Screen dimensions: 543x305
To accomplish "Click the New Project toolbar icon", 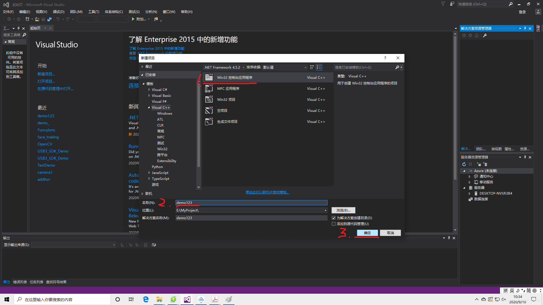I will (x=27, y=19).
